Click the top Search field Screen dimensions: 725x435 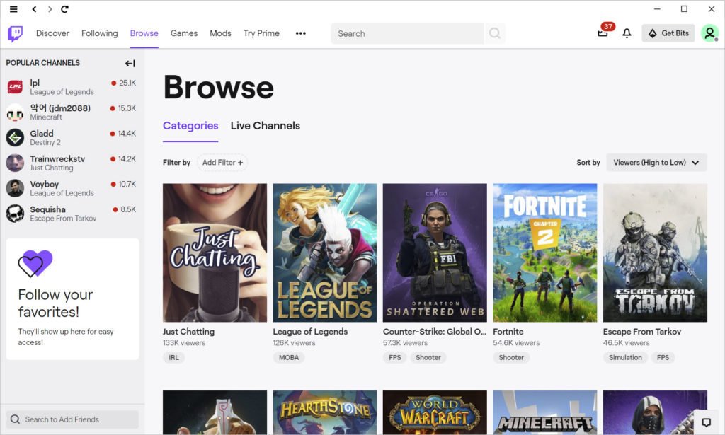click(407, 33)
